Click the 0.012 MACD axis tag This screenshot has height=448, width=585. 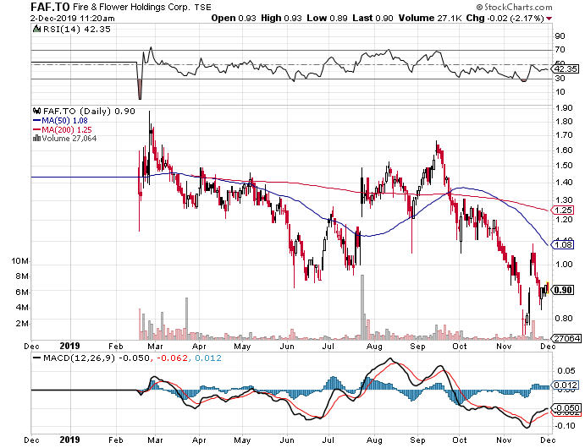point(566,385)
